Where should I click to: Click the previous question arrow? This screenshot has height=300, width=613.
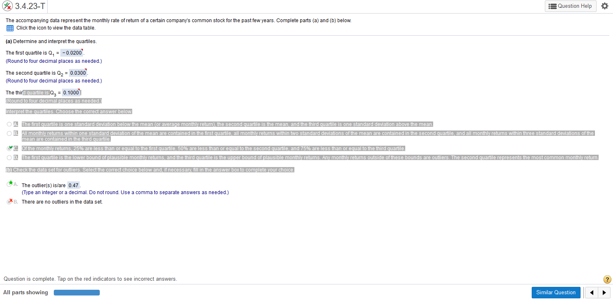[591, 292]
